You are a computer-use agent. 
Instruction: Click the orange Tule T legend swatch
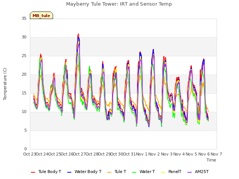coord(109,172)
